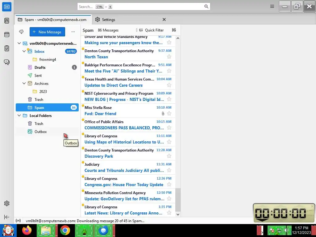316x237 pixels.
Task: Switch to the Spam mail tab
Action: (53, 19)
